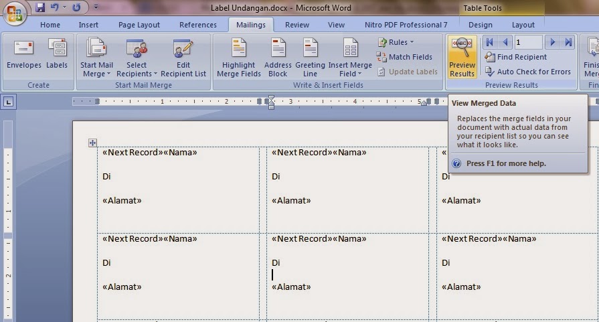Viewport: 599px width, 322px height.
Task: Go to next record
Action: [552, 42]
